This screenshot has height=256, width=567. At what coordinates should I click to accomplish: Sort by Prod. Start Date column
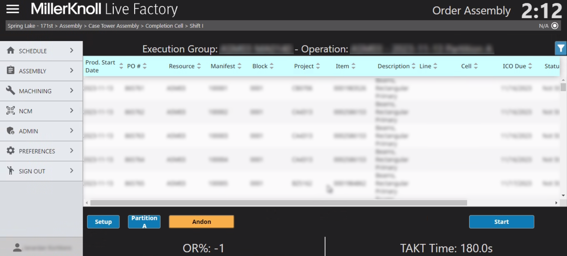pos(121,66)
